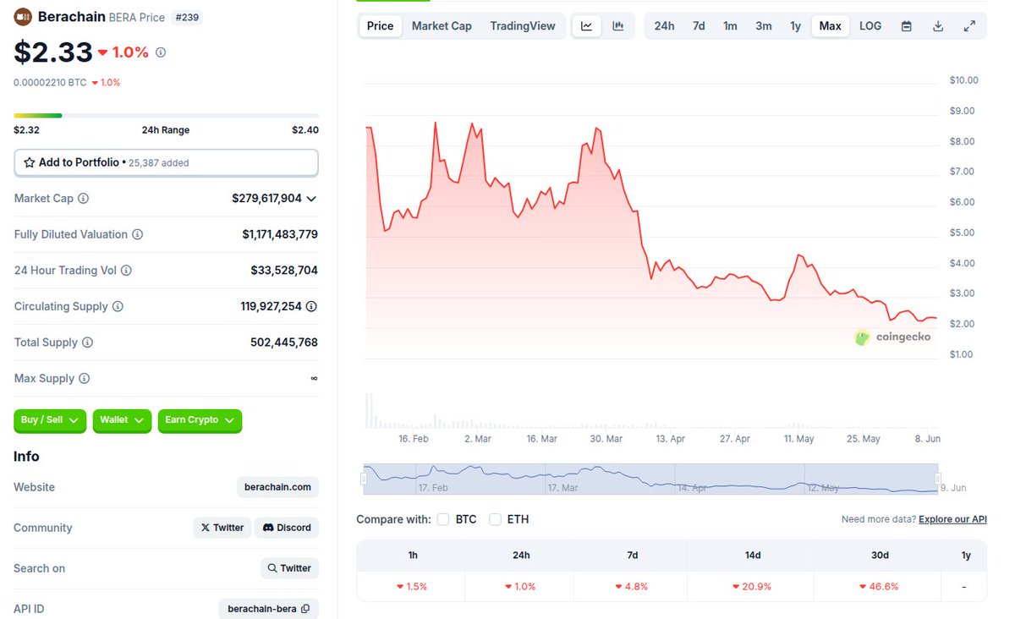The image size is (1015, 619).
Task: Select 3m time range
Action: coord(764,26)
